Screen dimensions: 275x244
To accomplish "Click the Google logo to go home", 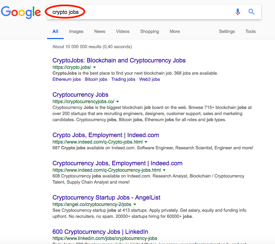I will point(21,13).
